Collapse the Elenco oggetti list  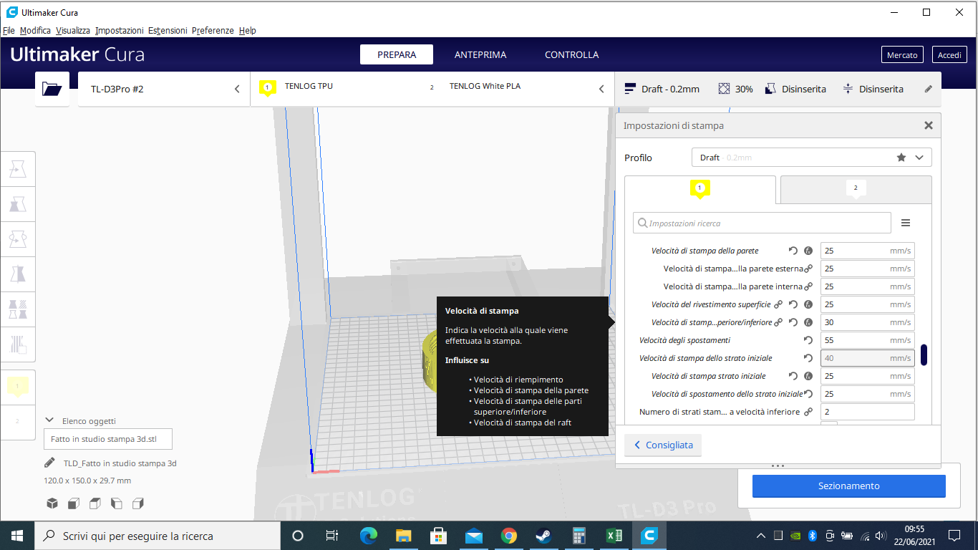[x=49, y=421]
